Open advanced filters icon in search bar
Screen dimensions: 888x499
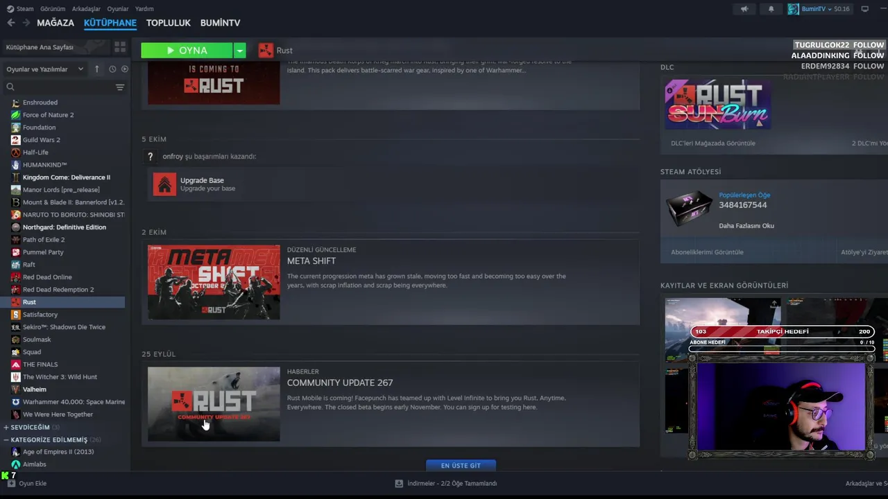pos(120,87)
